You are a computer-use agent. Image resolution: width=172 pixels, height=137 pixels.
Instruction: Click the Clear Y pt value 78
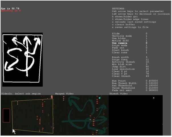tap(147, 74)
